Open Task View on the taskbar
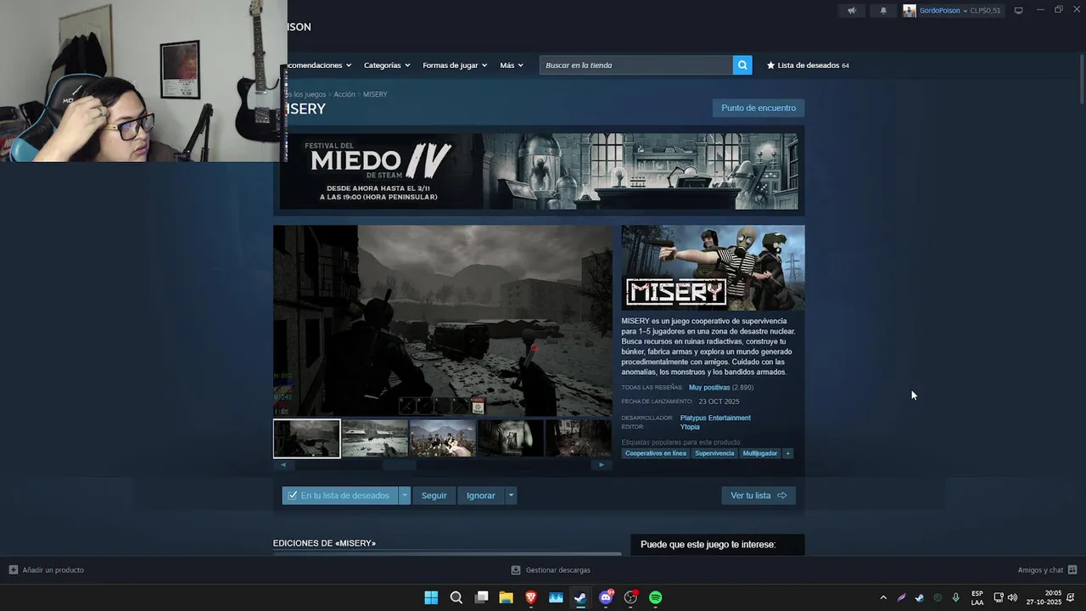The width and height of the screenshot is (1086, 611). [x=481, y=597]
